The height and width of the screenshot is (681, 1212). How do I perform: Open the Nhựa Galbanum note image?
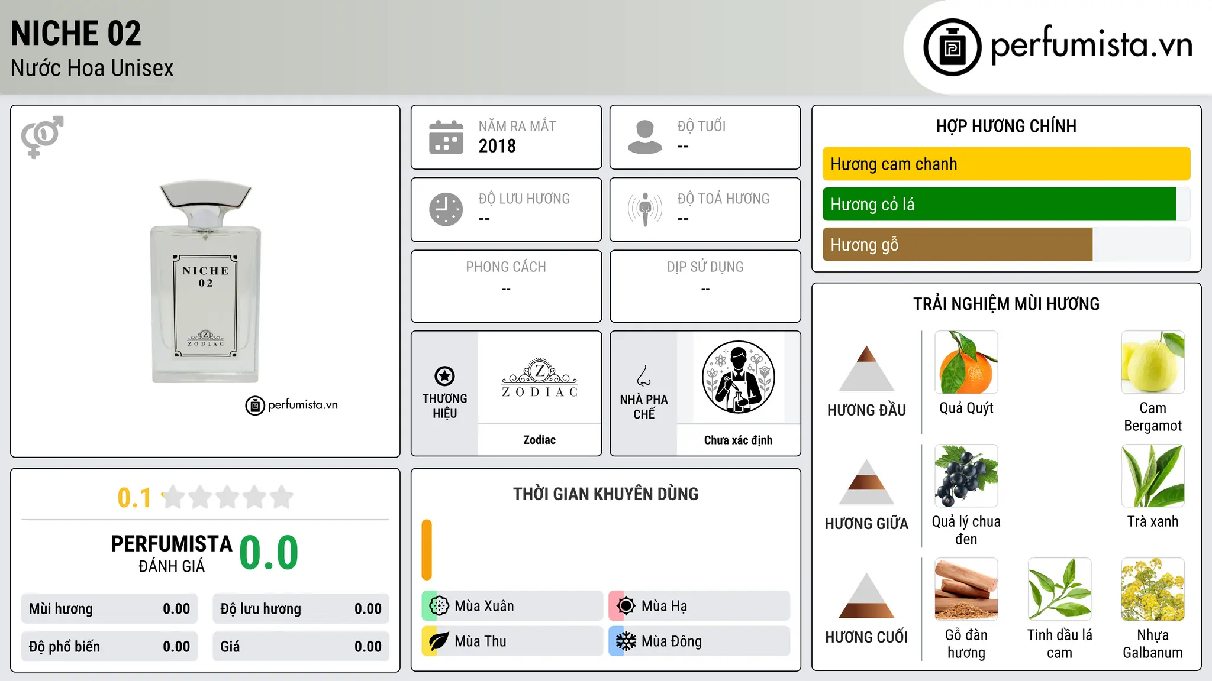coord(1153,589)
